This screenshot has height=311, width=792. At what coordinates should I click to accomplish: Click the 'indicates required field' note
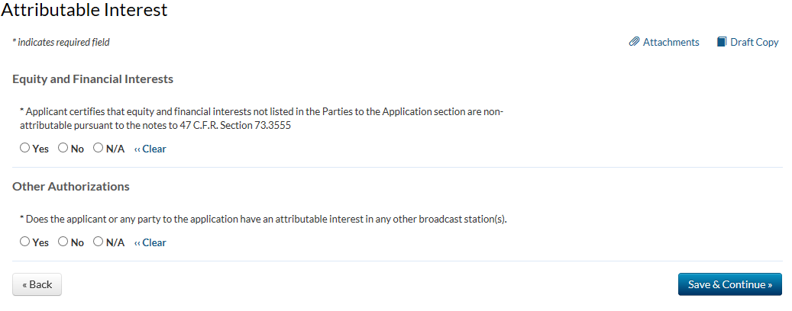[61, 43]
